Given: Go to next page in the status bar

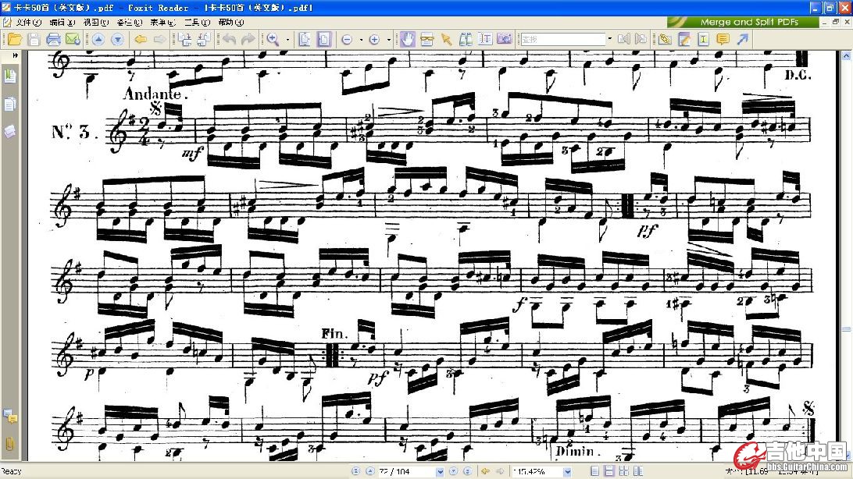Looking at the screenshot, I should click(453, 471).
